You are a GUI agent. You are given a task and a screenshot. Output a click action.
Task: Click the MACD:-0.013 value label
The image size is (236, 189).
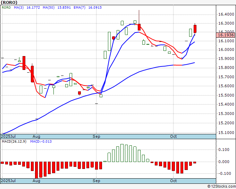pyautogui.click(x=41, y=142)
